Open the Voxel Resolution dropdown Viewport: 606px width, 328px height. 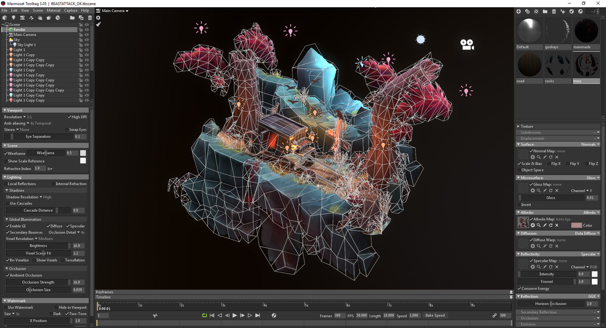click(x=22, y=239)
